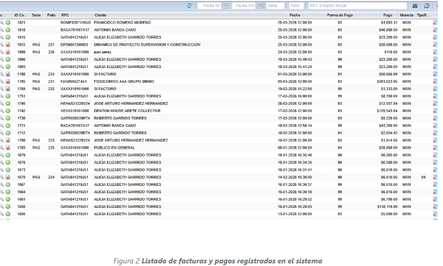Click the Serie filter input field

click(275, 6)
